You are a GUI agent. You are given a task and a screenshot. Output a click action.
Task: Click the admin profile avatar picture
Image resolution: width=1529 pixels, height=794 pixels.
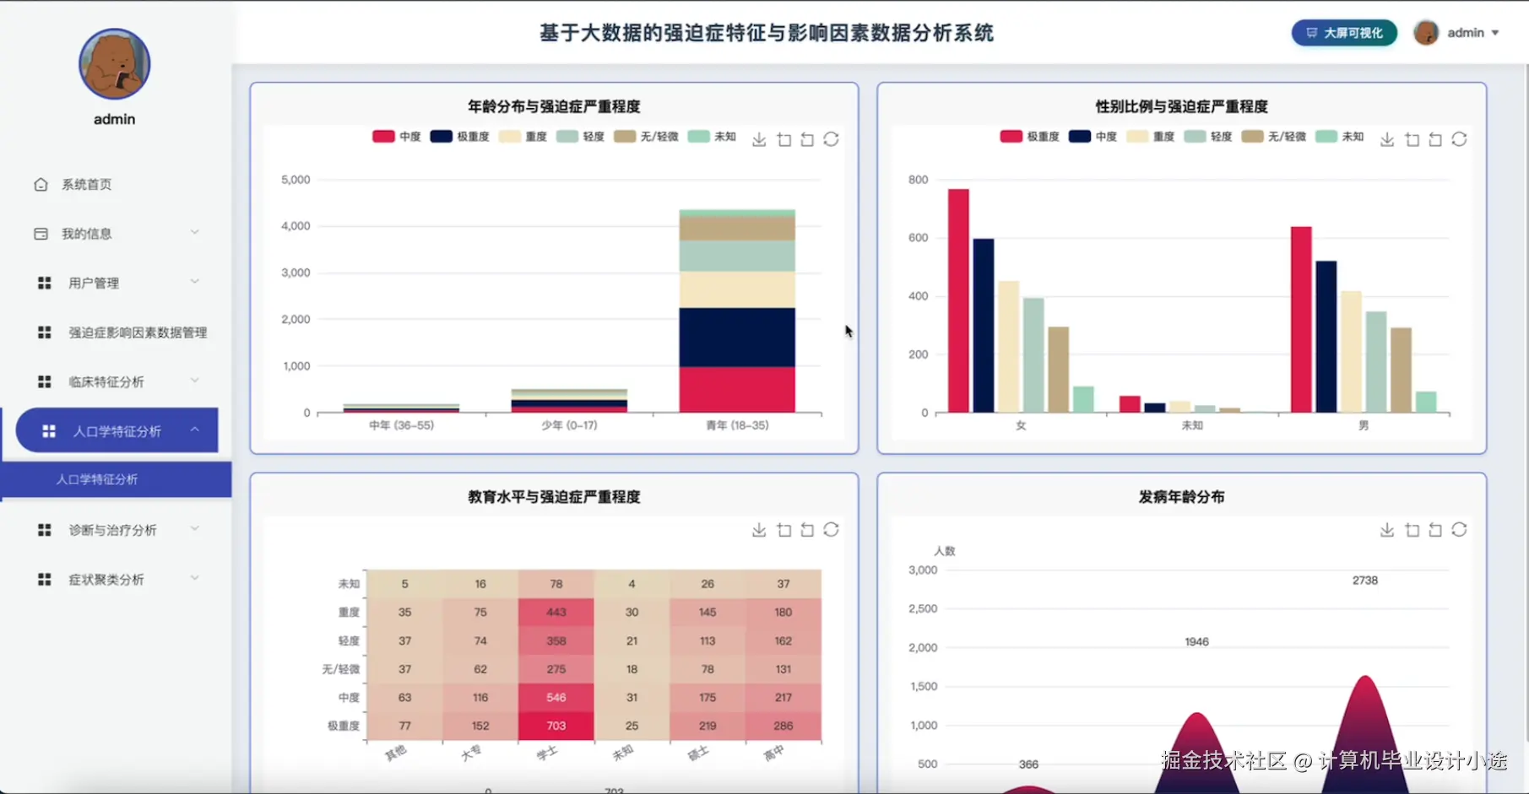(x=1426, y=33)
